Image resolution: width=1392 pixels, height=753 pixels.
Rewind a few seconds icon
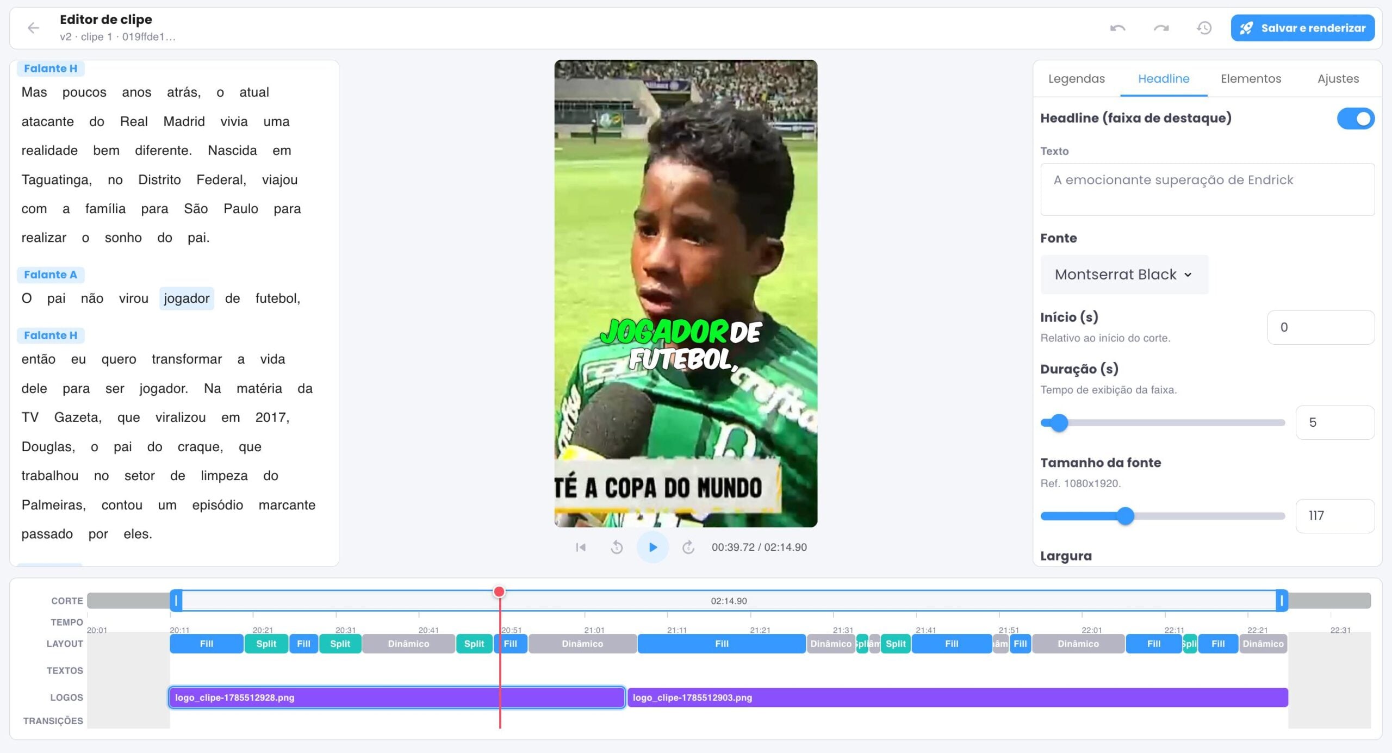tap(617, 547)
